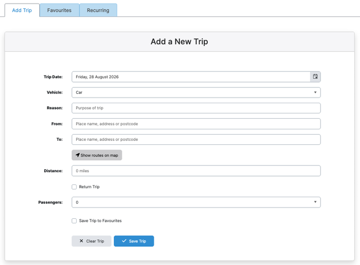Click the X icon on Clear Trip
The height and width of the screenshot is (265, 360).
point(81,241)
